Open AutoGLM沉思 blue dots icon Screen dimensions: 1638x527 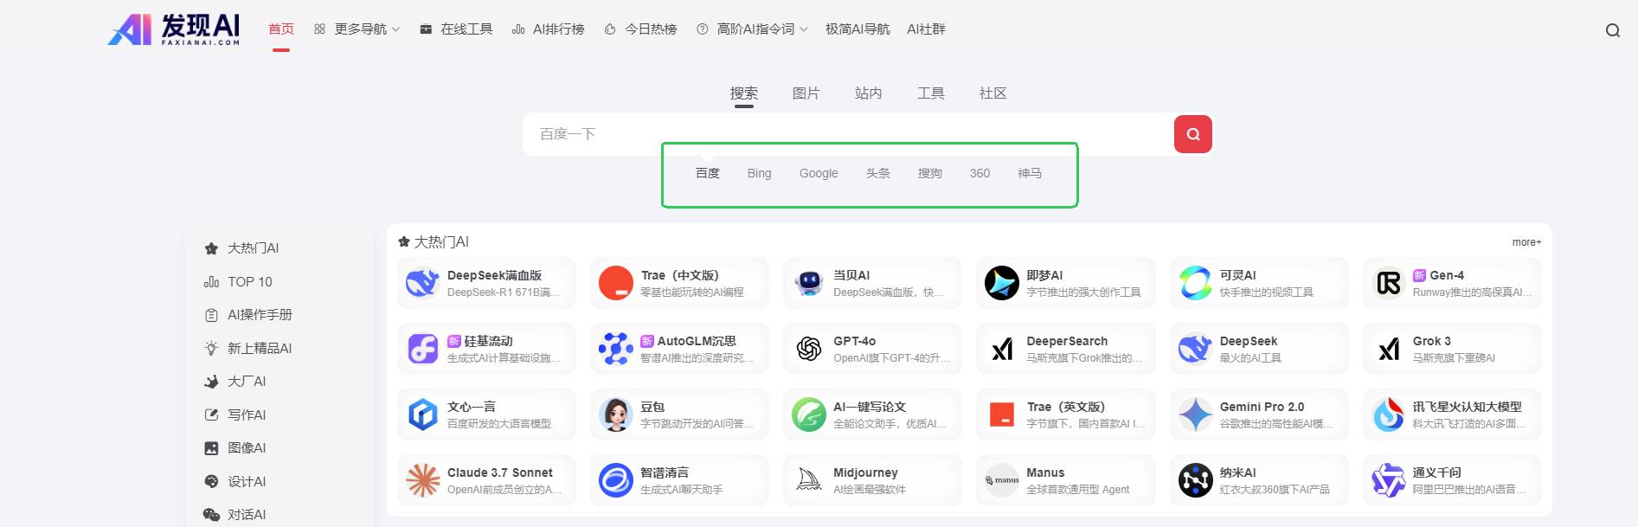(616, 349)
